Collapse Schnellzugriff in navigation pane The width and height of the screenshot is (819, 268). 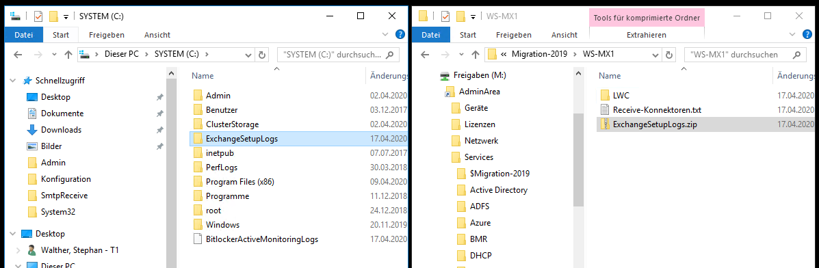point(14,81)
